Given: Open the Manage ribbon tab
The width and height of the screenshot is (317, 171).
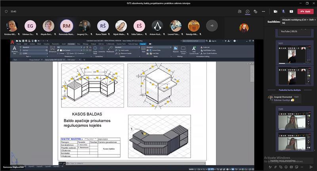Looking at the screenshot, I should click(x=86, y=44).
